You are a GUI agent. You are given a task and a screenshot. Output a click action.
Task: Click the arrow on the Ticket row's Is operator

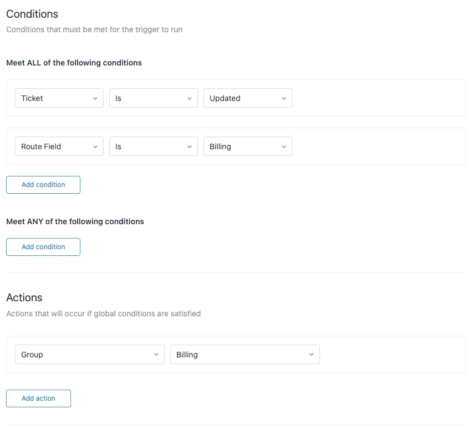coord(190,98)
